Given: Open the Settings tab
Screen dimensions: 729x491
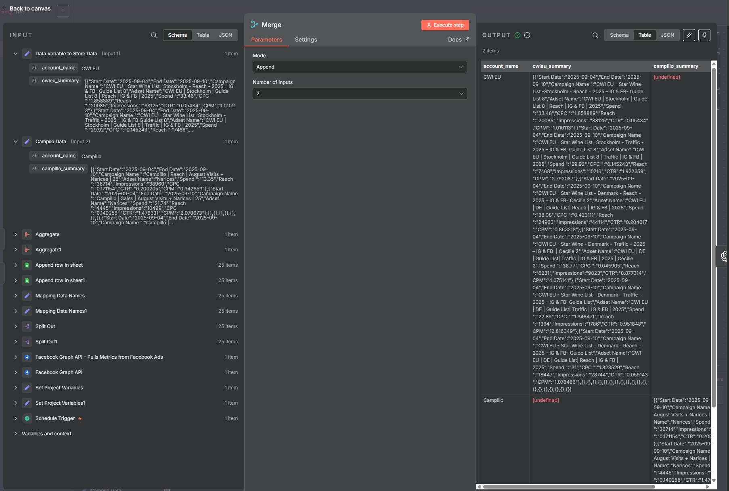Looking at the screenshot, I should 306,40.
